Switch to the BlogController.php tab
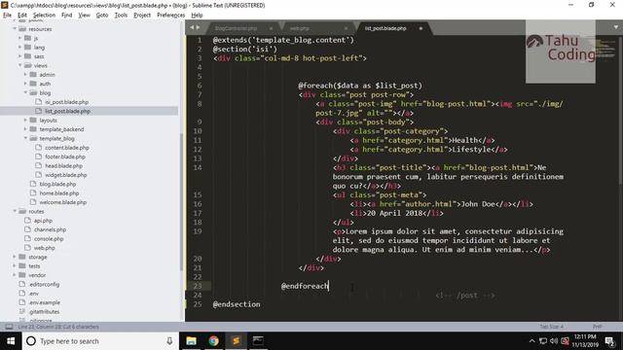 pos(236,28)
